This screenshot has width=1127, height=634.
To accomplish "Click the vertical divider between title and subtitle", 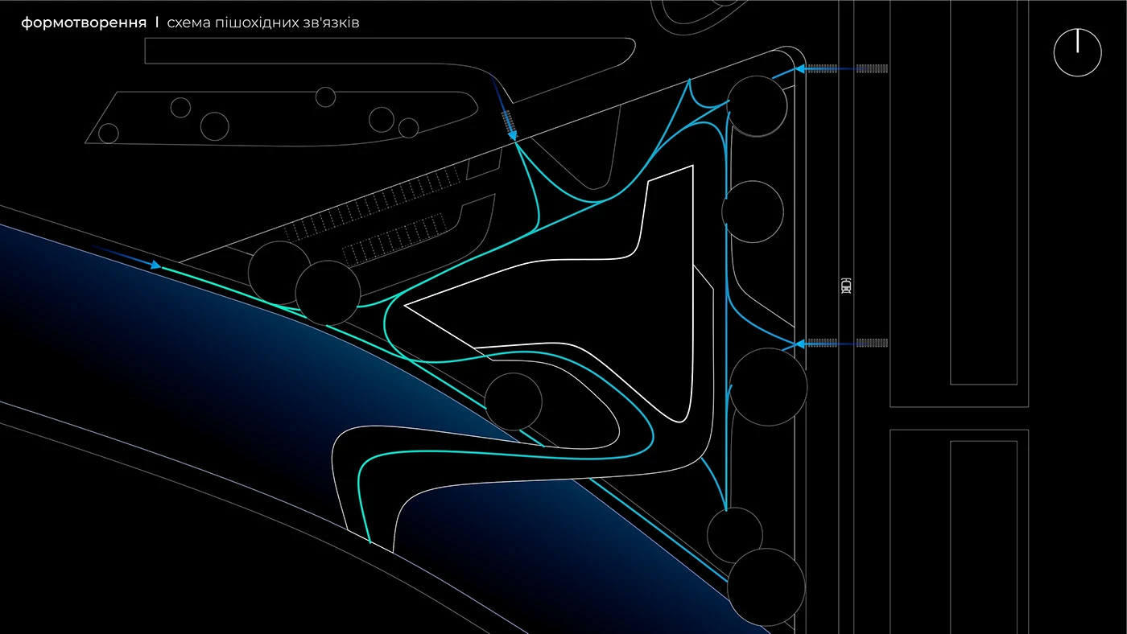I will (157, 23).
